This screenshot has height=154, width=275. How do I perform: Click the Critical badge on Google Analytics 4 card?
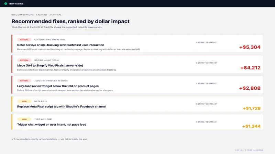coord(24,60)
